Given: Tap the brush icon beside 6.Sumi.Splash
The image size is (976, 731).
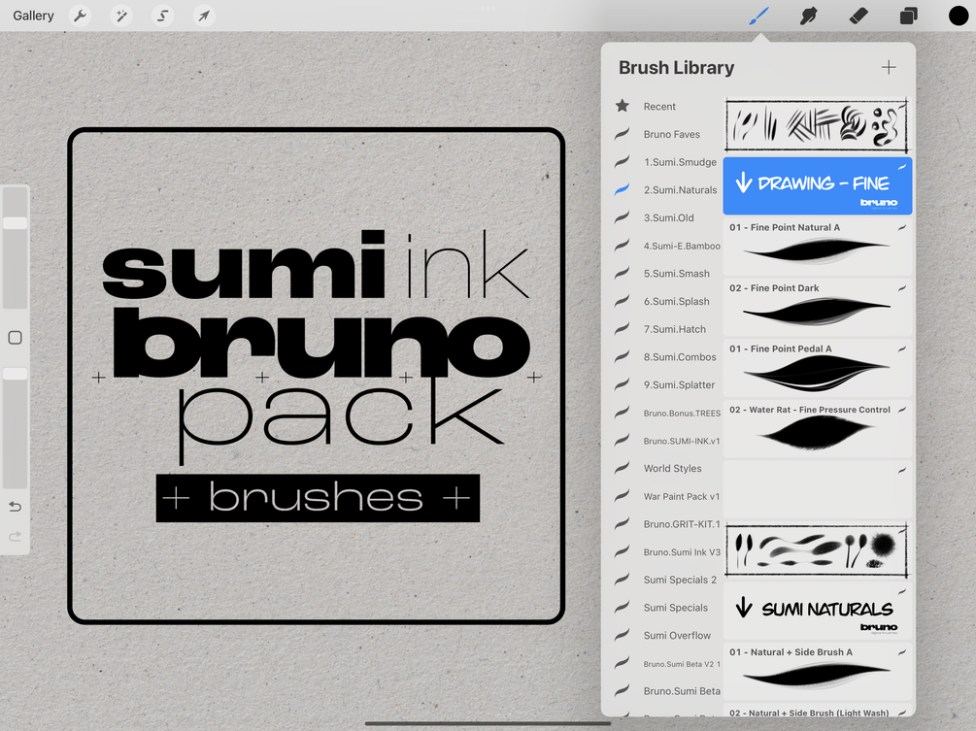Looking at the screenshot, I should (622, 301).
